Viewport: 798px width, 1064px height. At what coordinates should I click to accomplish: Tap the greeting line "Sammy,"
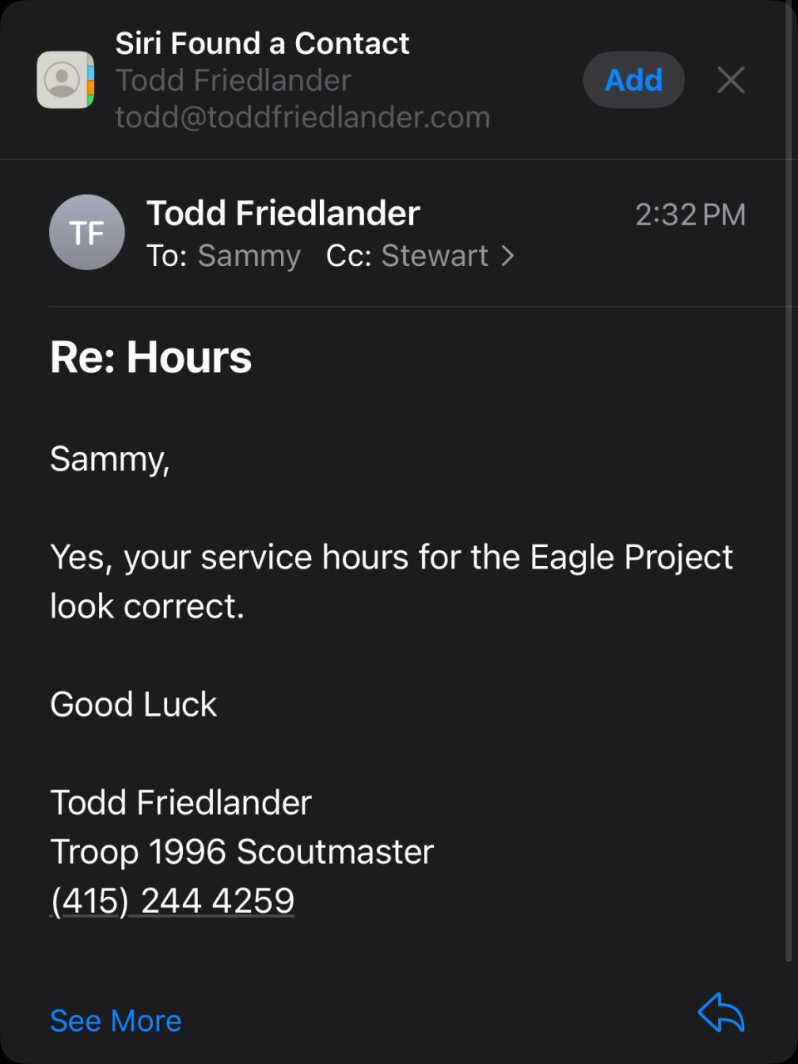click(110, 459)
